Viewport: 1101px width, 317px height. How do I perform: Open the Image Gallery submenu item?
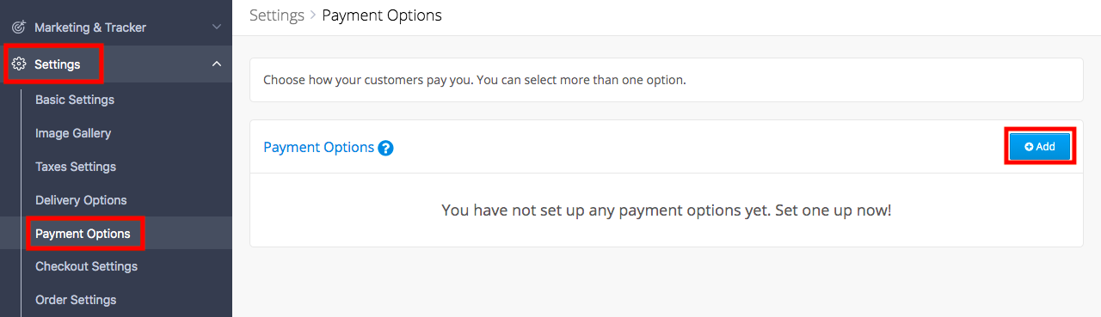click(73, 133)
